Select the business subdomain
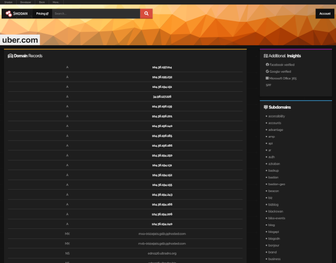The image size is (336, 263). tap(274, 259)
